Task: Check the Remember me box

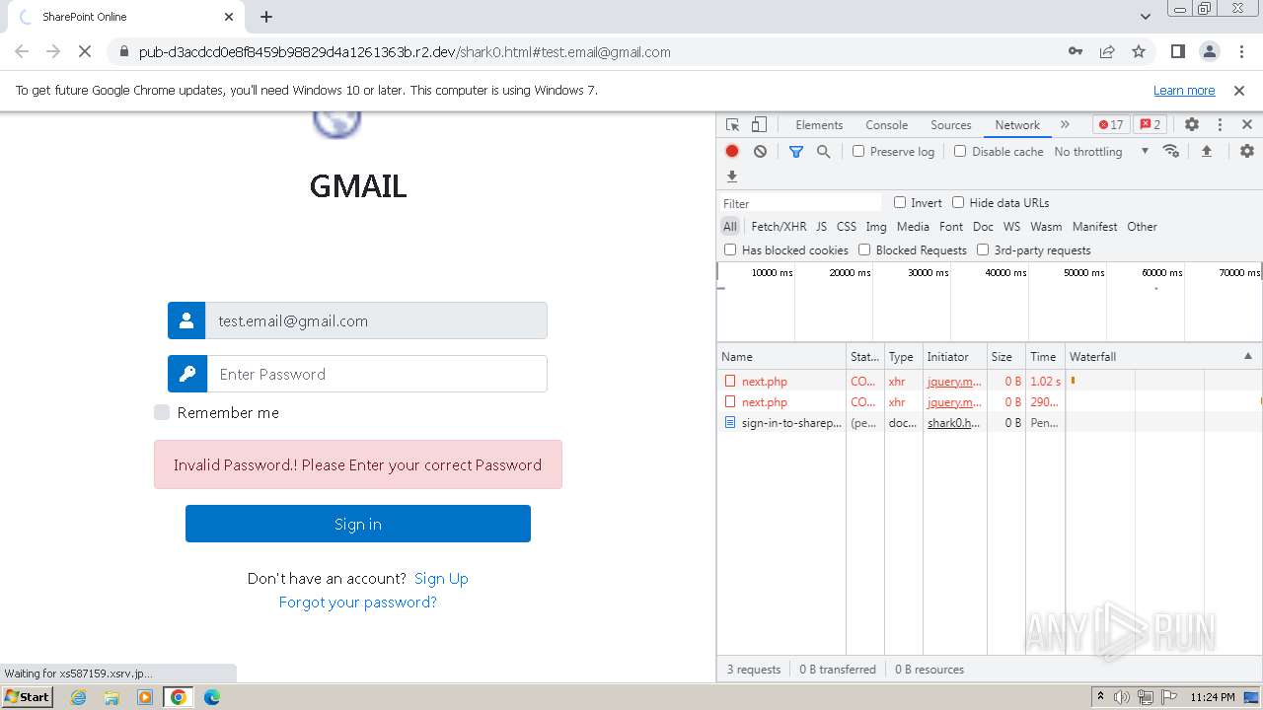Action: pos(162,412)
